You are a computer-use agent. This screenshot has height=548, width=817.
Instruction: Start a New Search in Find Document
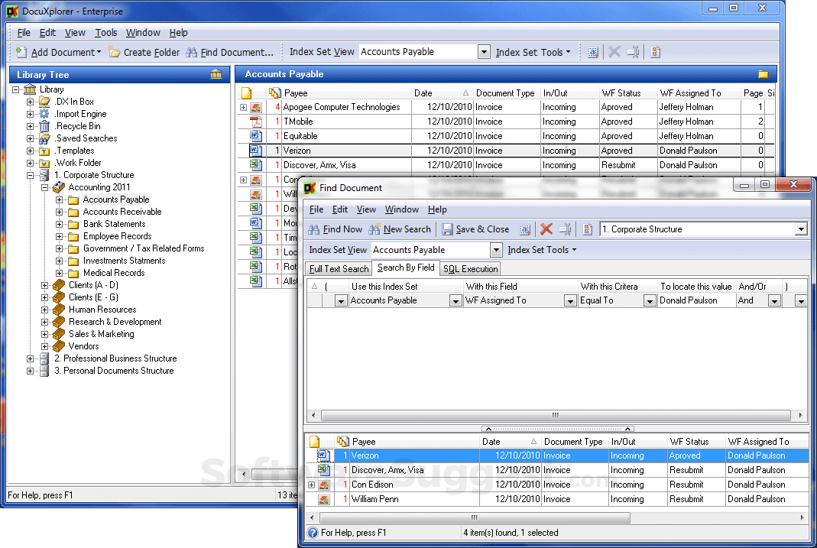[x=400, y=229]
